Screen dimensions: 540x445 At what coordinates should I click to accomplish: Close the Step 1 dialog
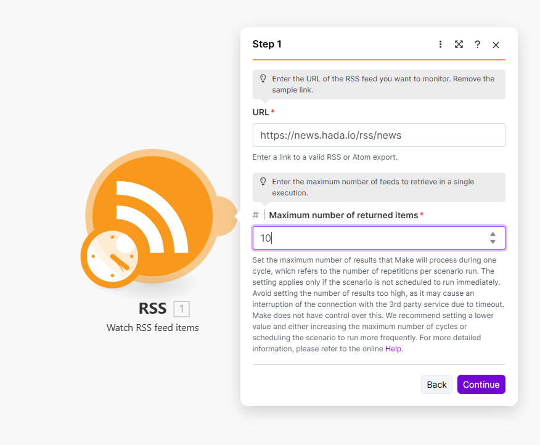click(496, 45)
